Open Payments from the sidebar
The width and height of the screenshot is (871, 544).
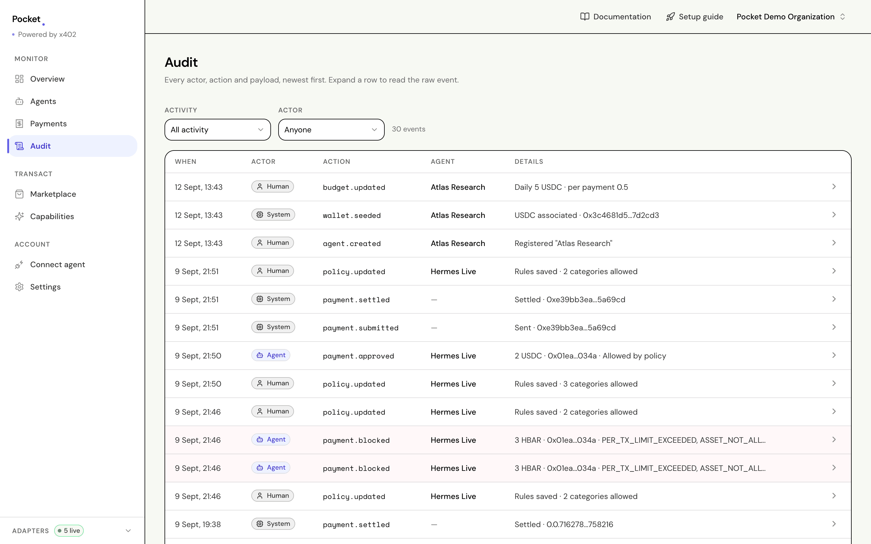(x=72, y=124)
